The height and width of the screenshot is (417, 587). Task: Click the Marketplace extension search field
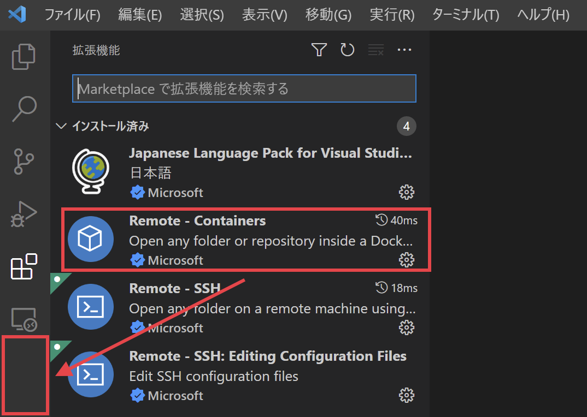tap(244, 88)
